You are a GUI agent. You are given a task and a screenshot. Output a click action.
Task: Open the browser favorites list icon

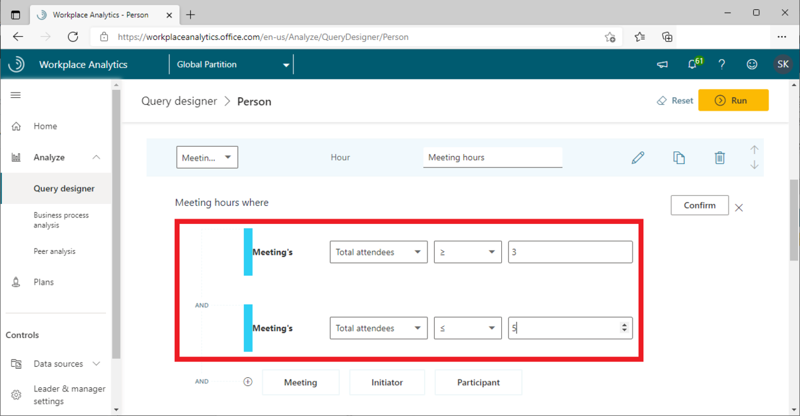(x=639, y=37)
